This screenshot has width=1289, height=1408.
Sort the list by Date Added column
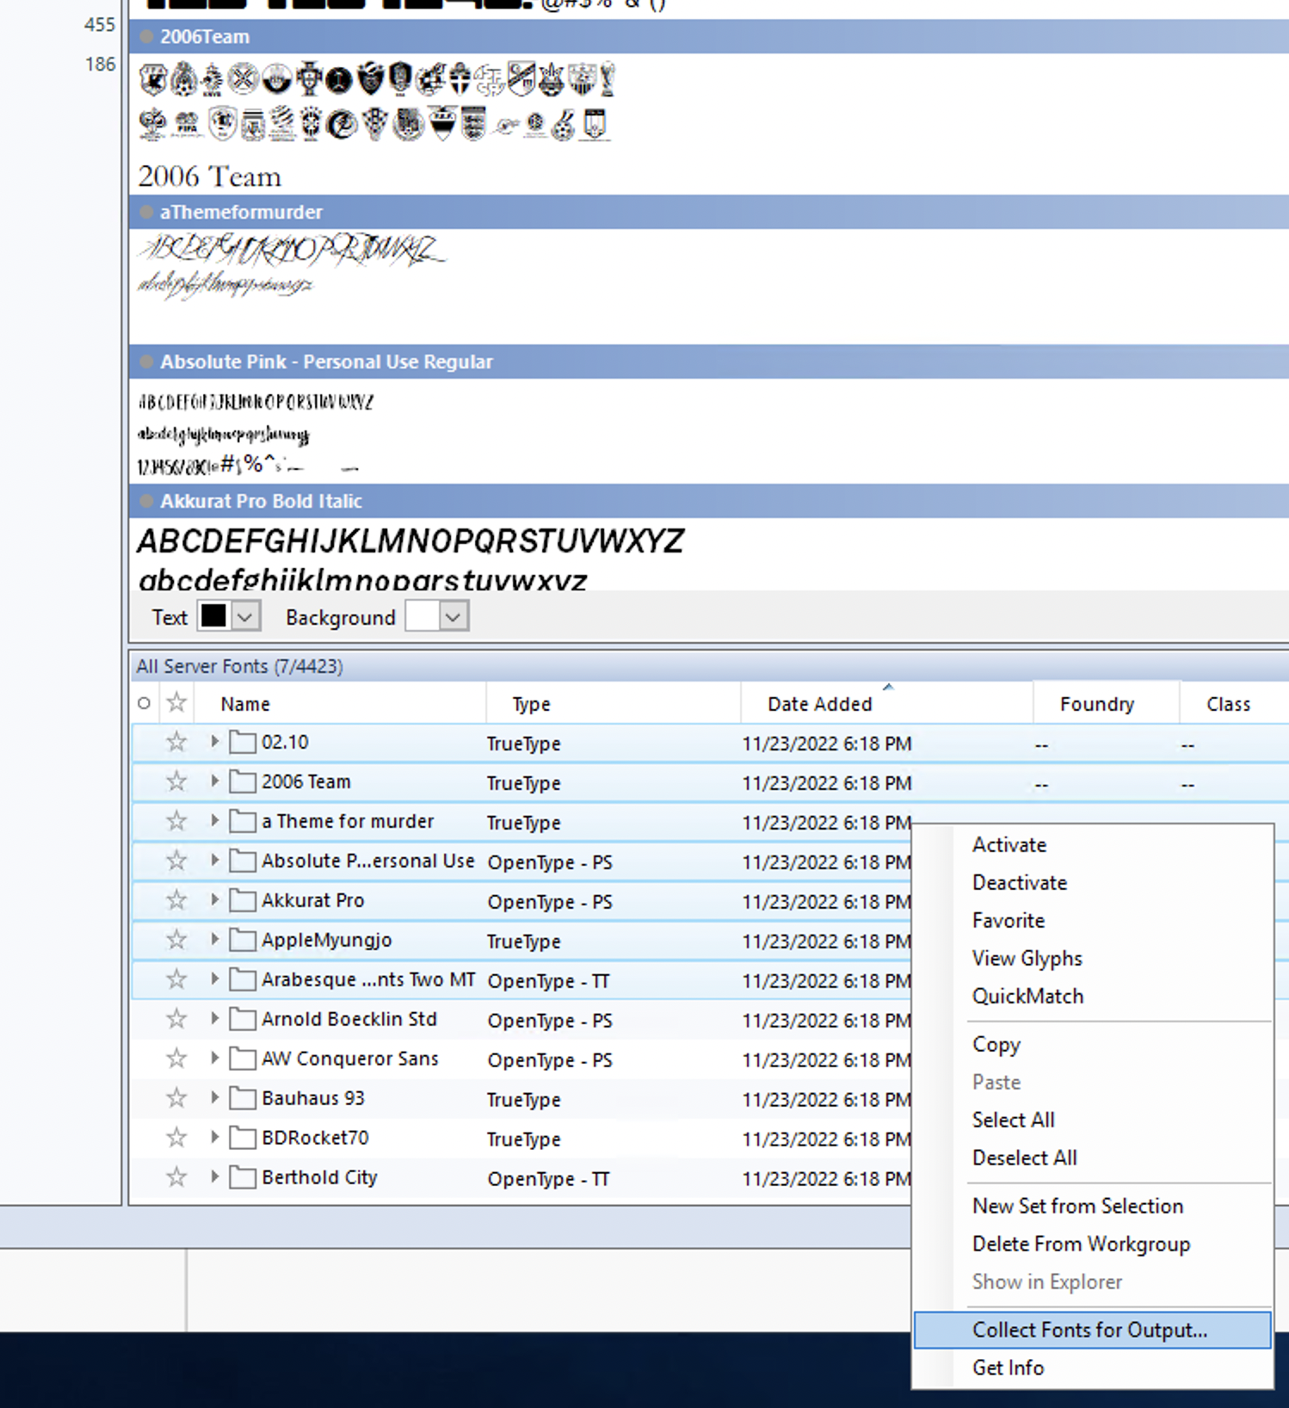[819, 704]
